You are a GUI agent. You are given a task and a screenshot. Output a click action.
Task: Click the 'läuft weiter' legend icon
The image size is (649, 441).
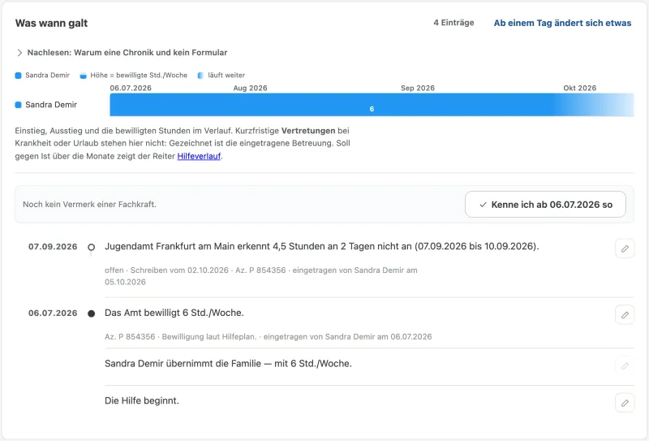pos(200,76)
